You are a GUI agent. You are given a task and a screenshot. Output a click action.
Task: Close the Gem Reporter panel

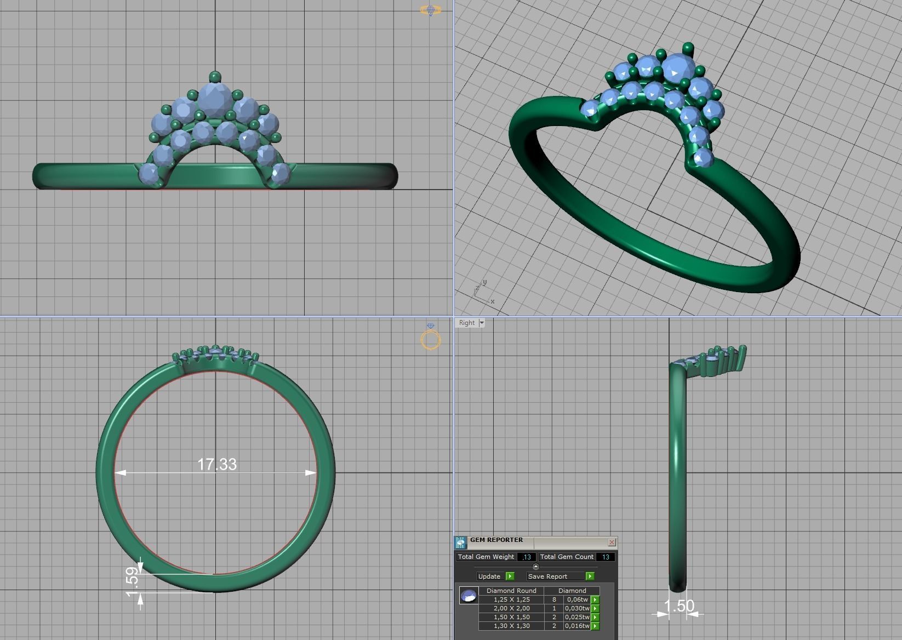coord(612,542)
